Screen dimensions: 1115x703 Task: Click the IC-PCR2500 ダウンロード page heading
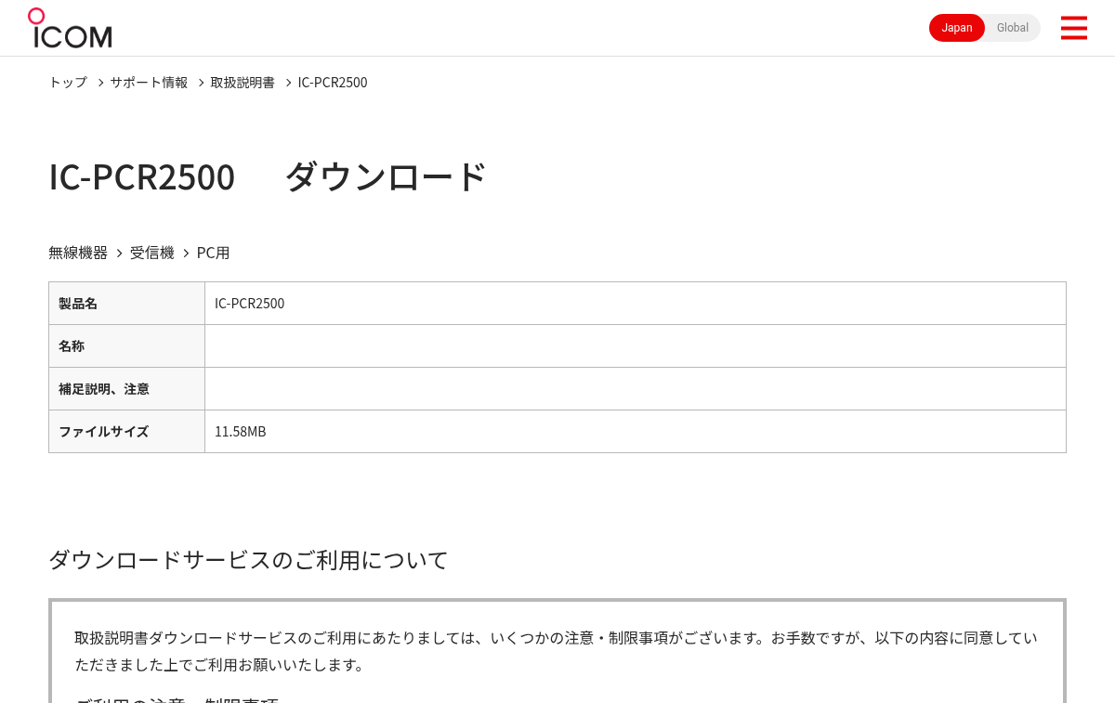pos(268,176)
